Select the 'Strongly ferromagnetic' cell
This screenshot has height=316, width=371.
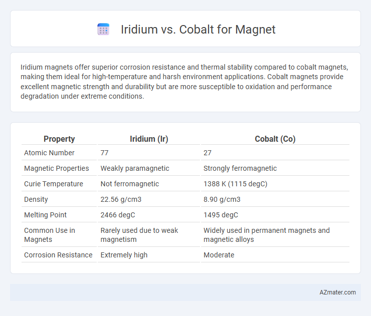pyautogui.click(x=240, y=168)
